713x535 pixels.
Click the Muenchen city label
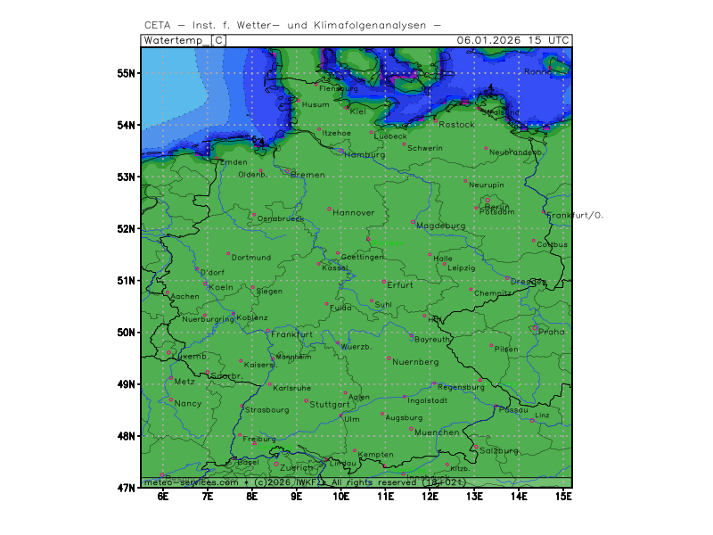coord(437,432)
